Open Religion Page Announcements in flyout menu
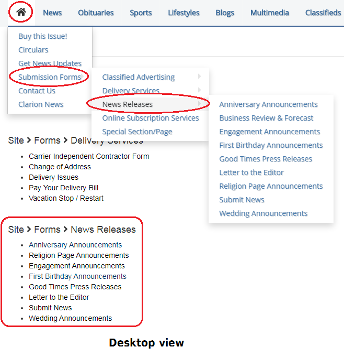The image size is (344, 358). click(271, 186)
